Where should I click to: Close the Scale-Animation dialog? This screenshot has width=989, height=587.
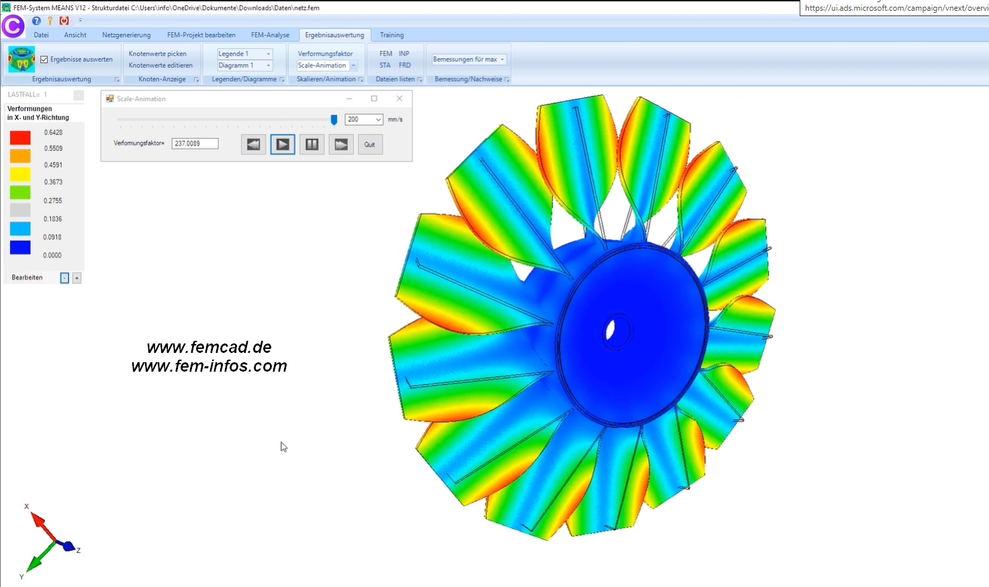click(x=399, y=99)
